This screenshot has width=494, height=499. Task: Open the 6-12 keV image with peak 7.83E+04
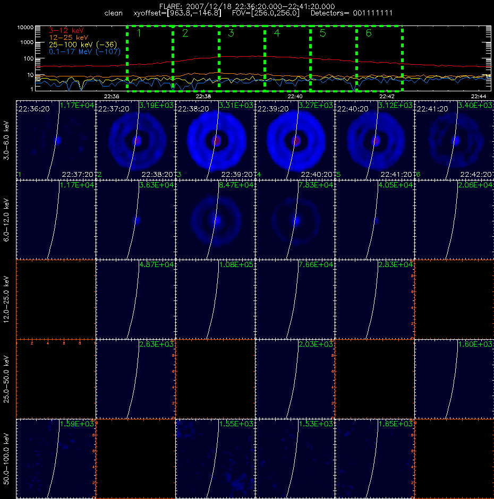(x=295, y=220)
